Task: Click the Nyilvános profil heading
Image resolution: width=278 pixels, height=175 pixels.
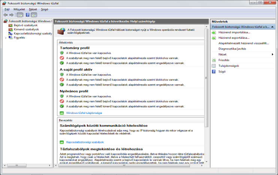Action: (74, 91)
